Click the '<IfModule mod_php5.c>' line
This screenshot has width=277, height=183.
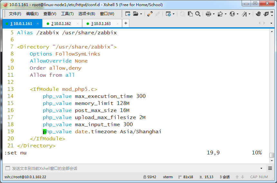64,89
